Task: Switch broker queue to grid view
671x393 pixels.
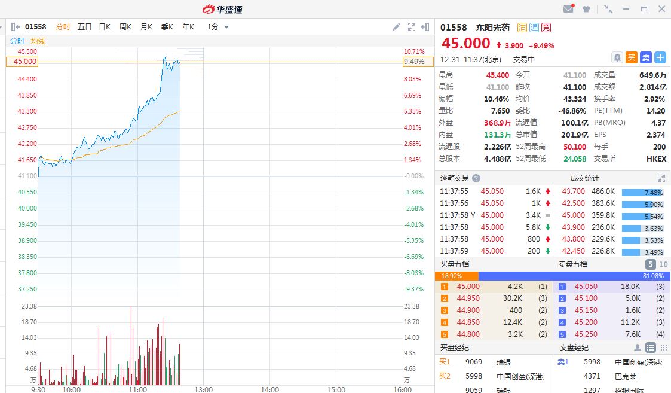Action: 663,348
